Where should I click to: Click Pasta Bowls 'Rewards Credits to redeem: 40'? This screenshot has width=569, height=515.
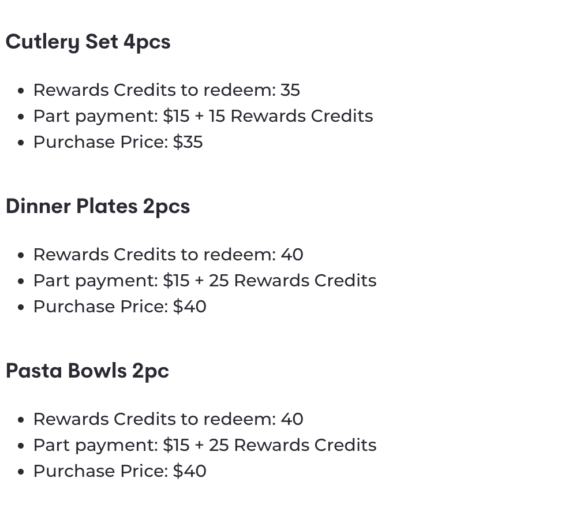coord(169,419)
